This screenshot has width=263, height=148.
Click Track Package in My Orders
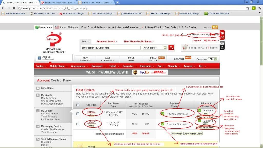[x=49, y=117]
